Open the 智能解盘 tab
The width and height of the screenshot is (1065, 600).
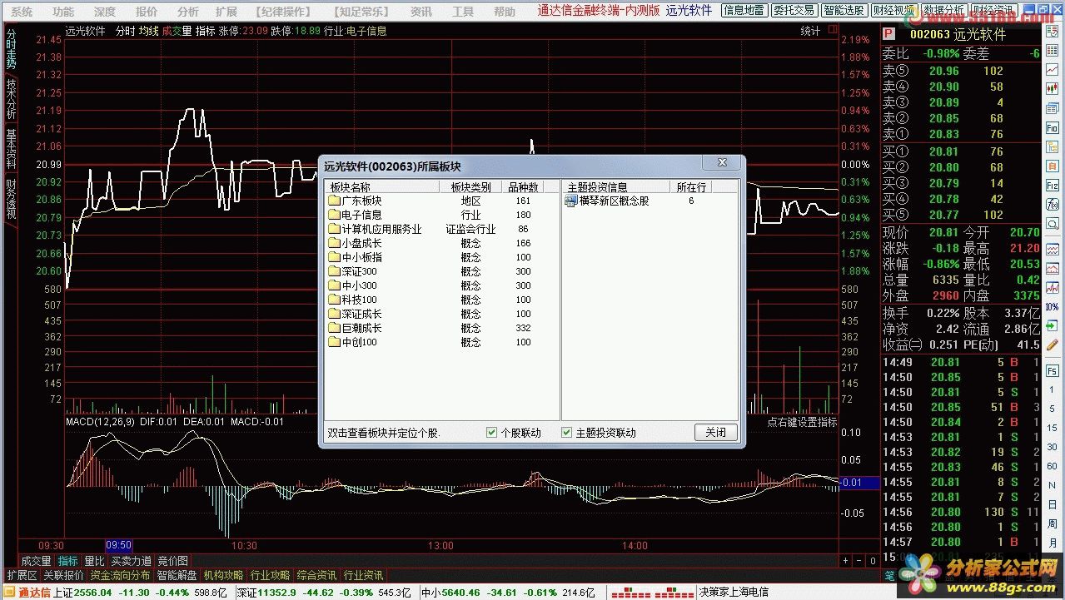pyautogui.click(x=177, y=575)
